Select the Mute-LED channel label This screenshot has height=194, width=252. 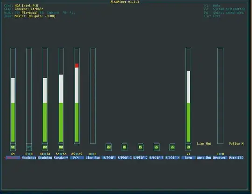(x=236, y=158)
